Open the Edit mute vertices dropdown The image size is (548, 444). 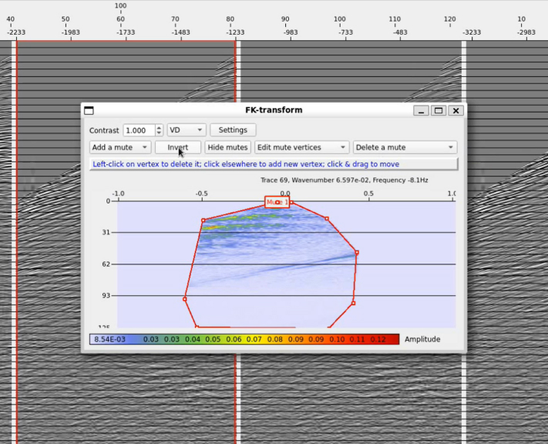tap(301, 147)
